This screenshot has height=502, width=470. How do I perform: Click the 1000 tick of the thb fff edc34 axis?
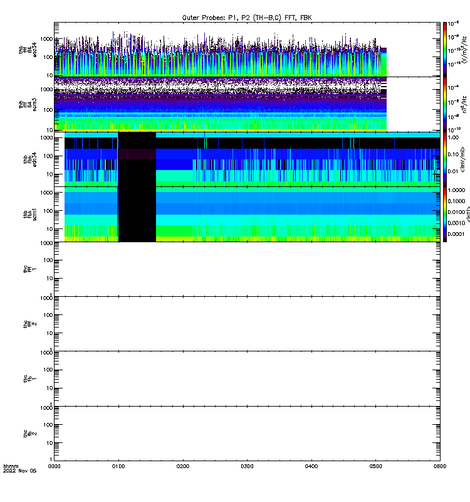click(46, 39)
